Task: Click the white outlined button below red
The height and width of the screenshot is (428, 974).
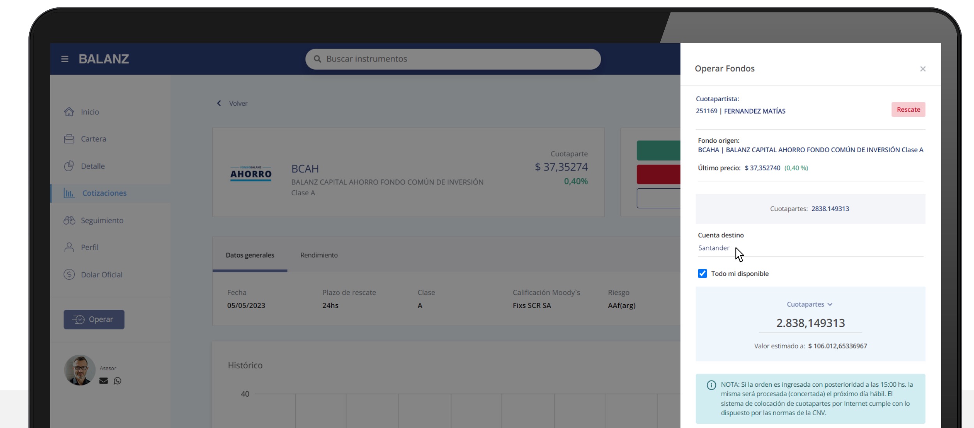Action: coord(658,198)
